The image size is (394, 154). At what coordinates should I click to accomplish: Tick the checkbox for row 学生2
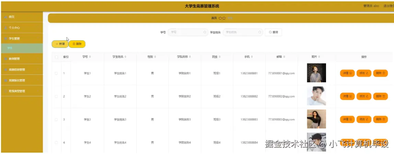pyautogui.click(x=56, y=96)
